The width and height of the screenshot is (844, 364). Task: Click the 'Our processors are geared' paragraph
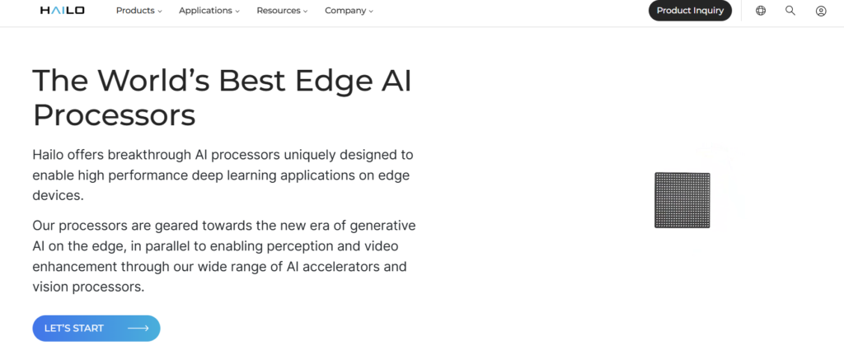pos(223,255)
